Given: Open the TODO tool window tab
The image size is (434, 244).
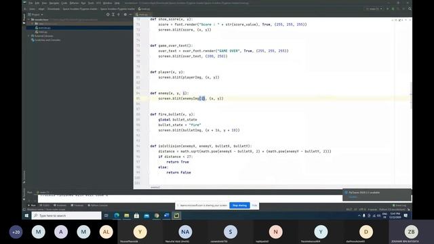Looking at the screenshot, I should coord(45,205).
